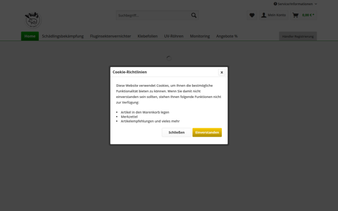This screenshot has width=338, height=211.
Task: Click the Schließen button in cookie dialog
Action: (x=176, y=132)
